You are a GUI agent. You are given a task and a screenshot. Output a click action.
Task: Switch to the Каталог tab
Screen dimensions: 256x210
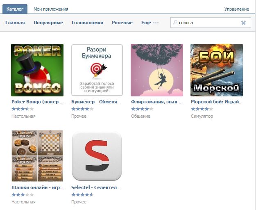tap(15, 9)
